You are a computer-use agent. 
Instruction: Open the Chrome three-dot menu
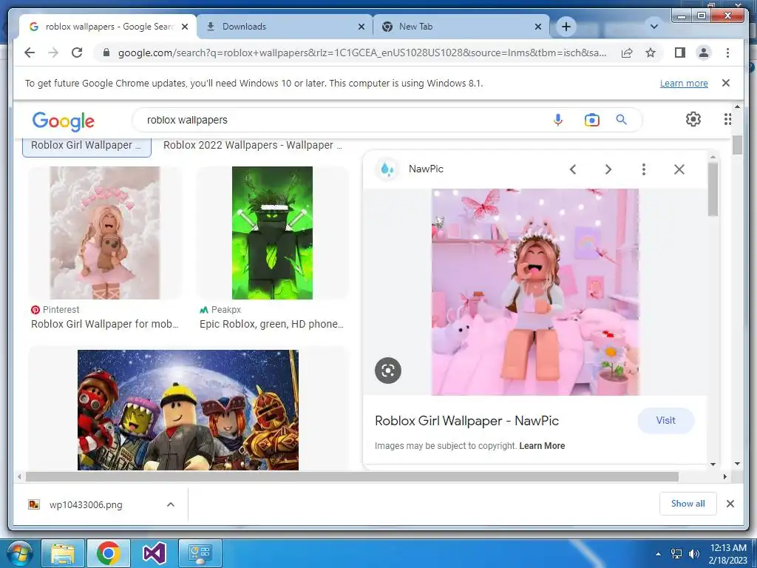(x=727, y=53)
